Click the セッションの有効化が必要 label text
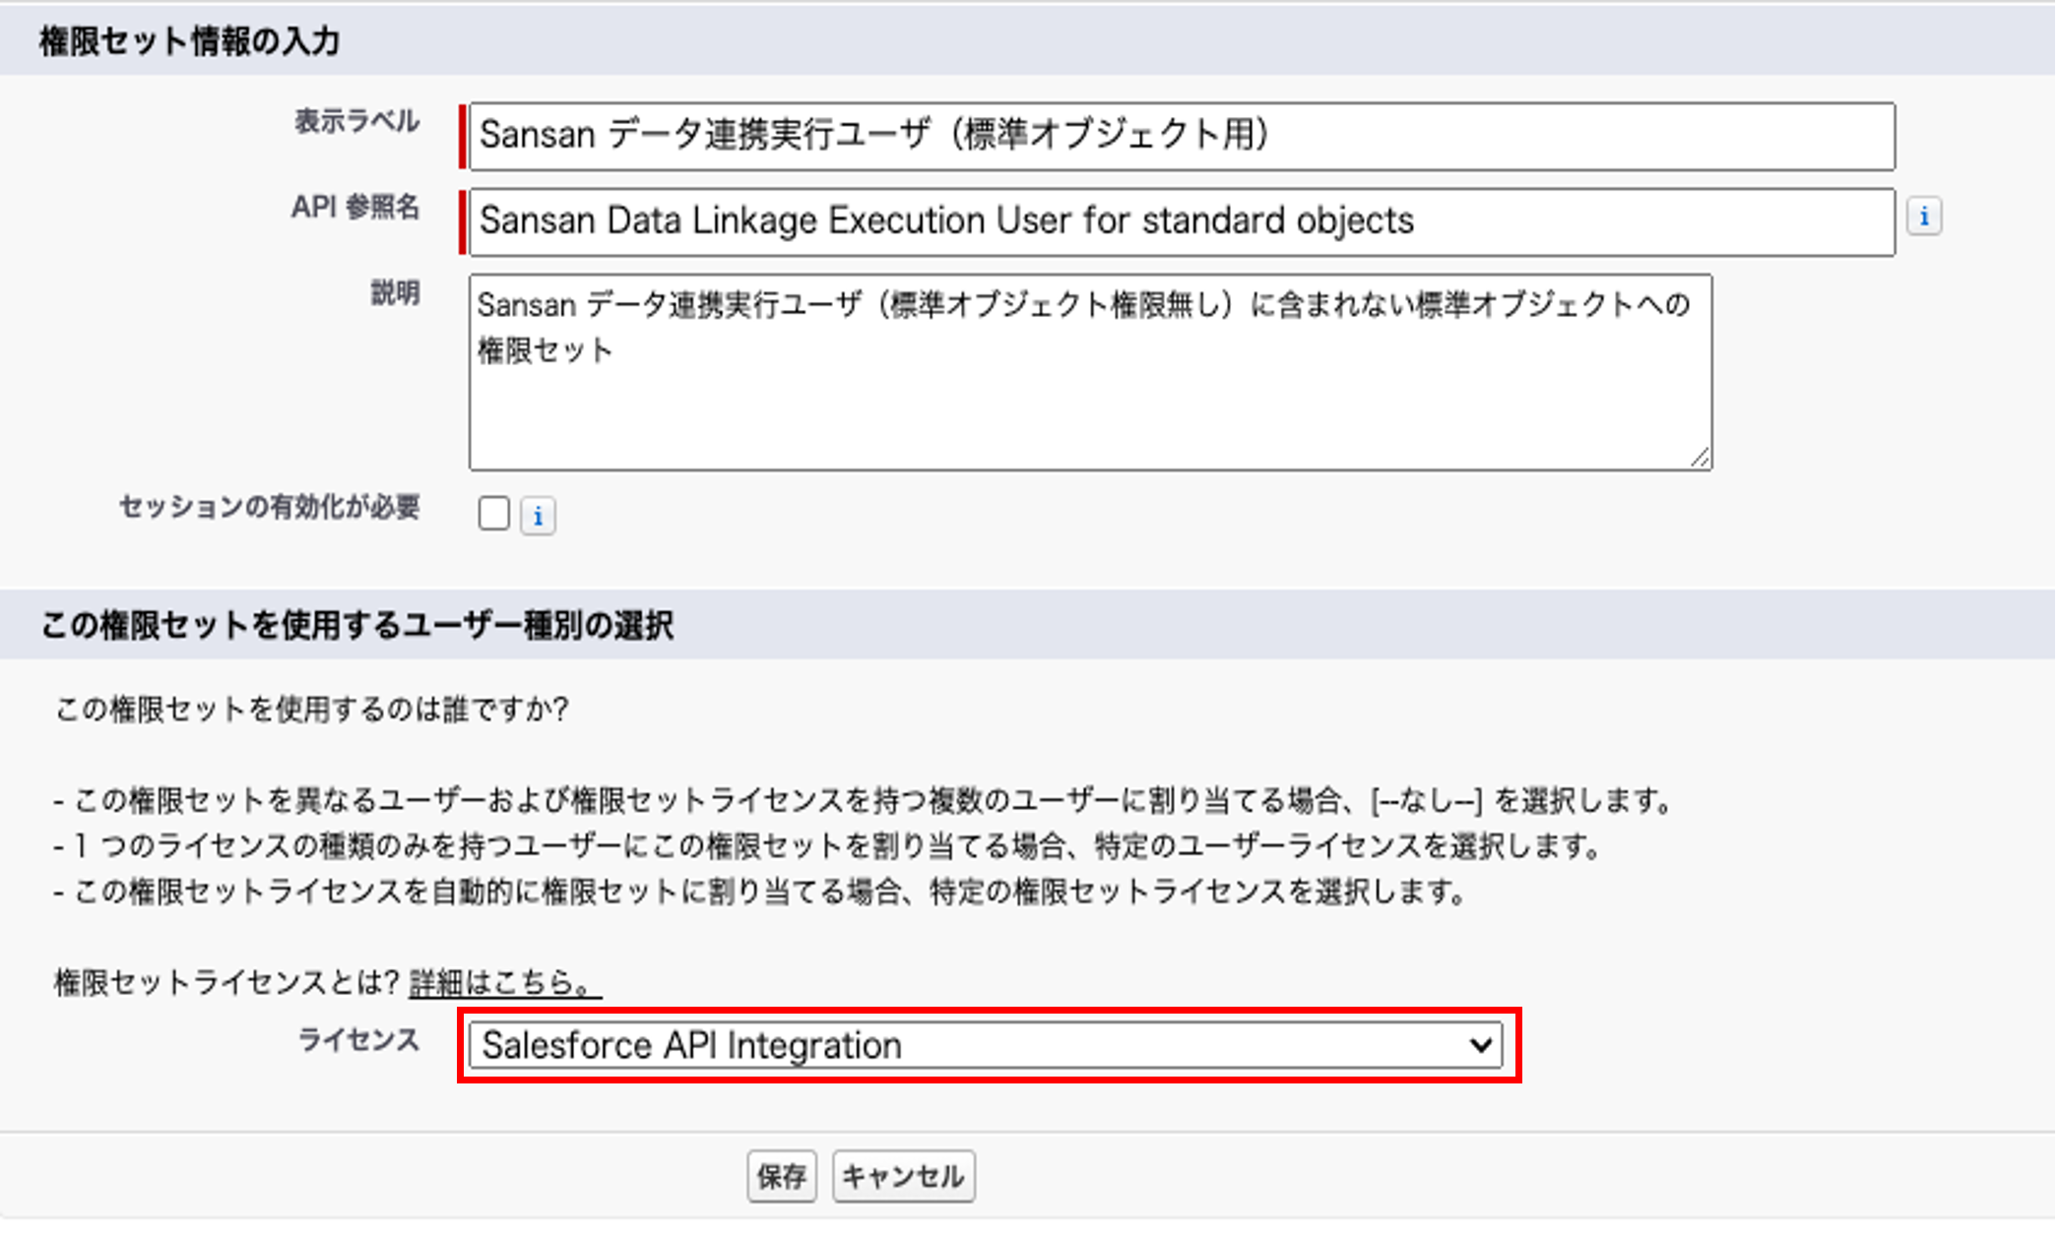2058x1235 pixels. click(270, 507)
